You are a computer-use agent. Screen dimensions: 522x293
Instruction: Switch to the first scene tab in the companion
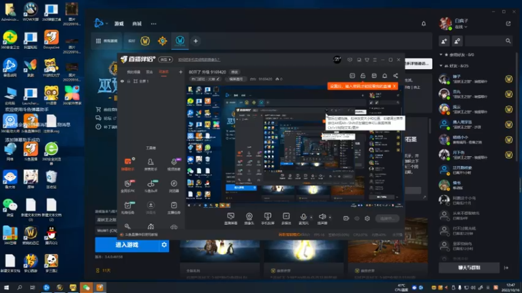134,72
